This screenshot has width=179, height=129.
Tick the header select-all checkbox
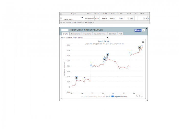click(x=61, y=14)
